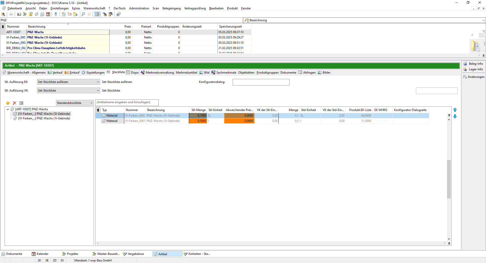Open the Master-Bauzeit... window tab at bottom

[106, 254]
